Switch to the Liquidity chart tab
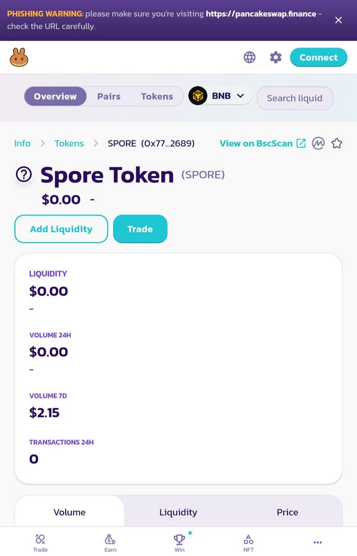This screenshot has height=556, width=357. click(x=178, y=512)
